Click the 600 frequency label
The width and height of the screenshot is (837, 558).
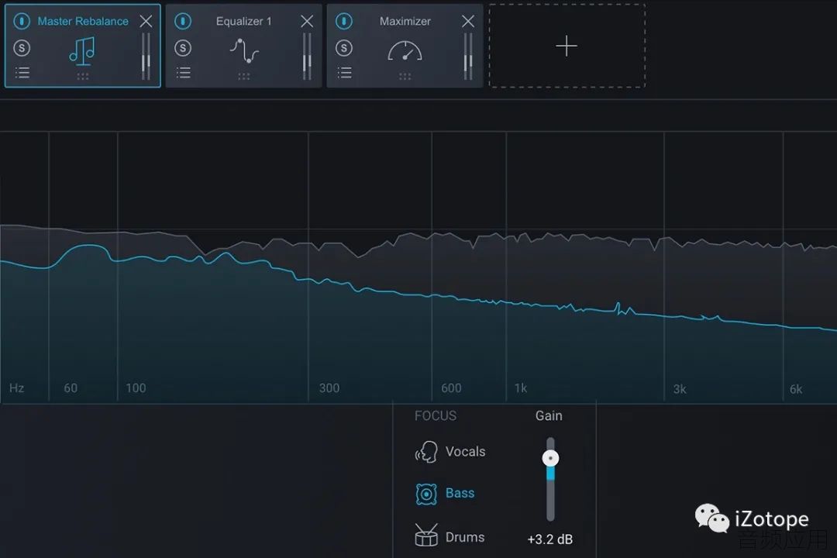point(451,388)
